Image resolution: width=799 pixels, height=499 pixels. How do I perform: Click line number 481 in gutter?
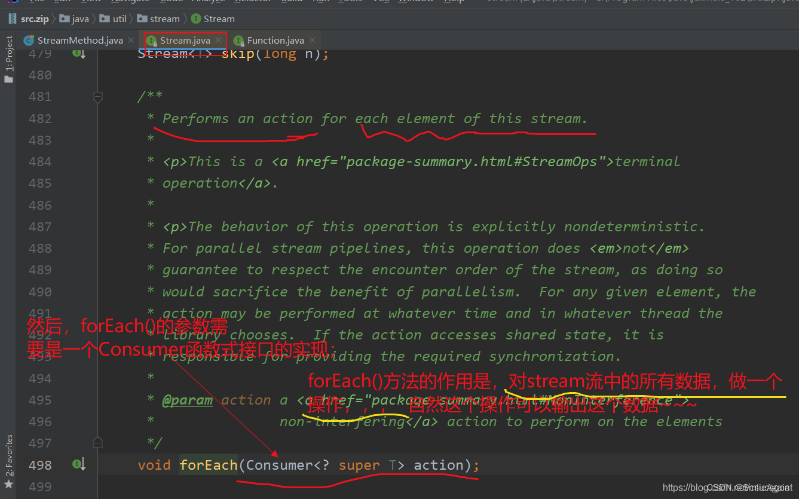[x=40, y=97]
